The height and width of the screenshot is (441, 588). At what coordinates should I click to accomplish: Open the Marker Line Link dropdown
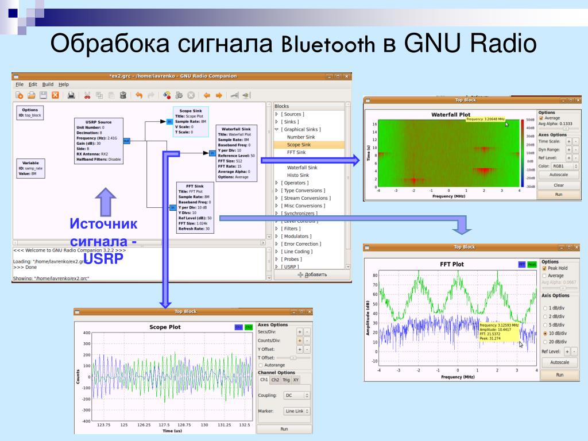click(296, 411)
